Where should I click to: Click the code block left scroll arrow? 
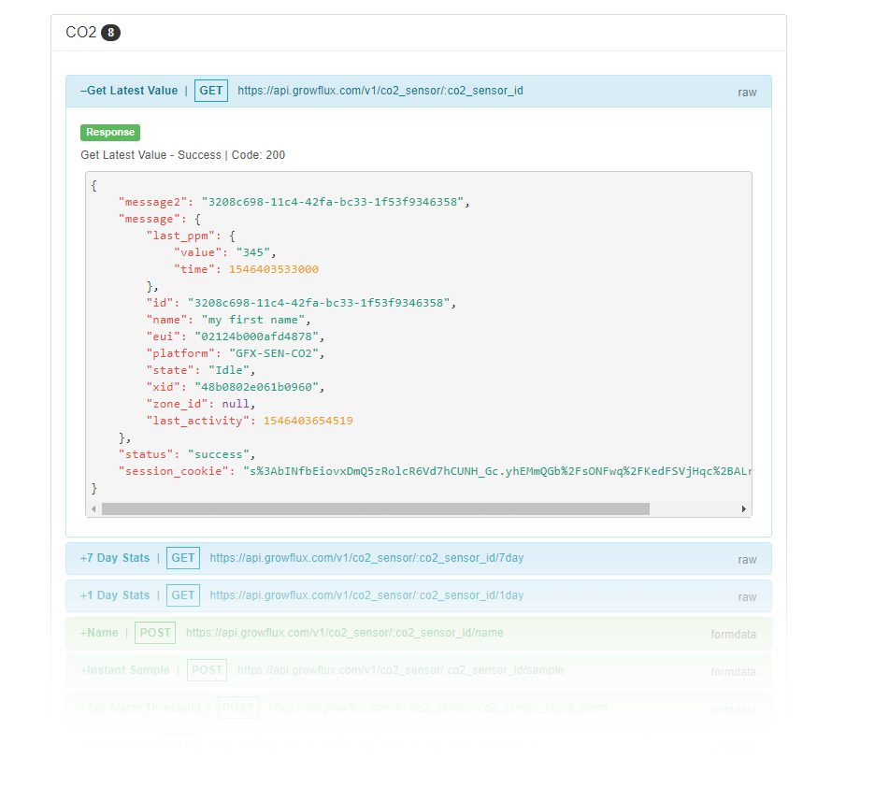pyautogui.click(x=93, y=509)
